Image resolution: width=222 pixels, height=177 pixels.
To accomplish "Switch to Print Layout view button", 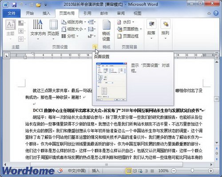I will (x=129, y=171).
